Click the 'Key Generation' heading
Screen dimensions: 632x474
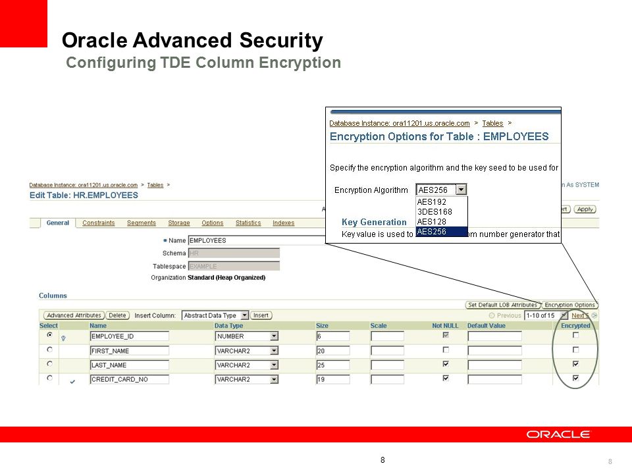[374, 222]
